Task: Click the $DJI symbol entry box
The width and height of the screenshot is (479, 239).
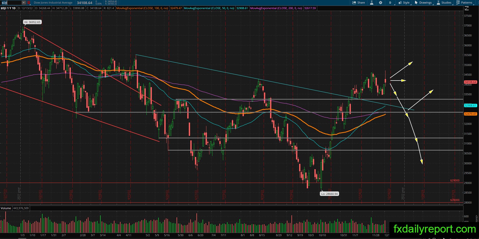Action: point(11,3)
